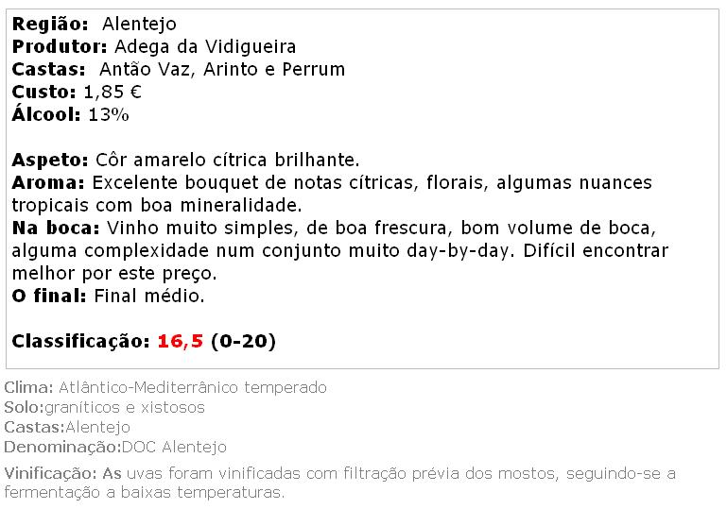The width and height of the screenshot is (727, 509).
Task: Click the Alentejo region value
Action: tap(139, 25)
